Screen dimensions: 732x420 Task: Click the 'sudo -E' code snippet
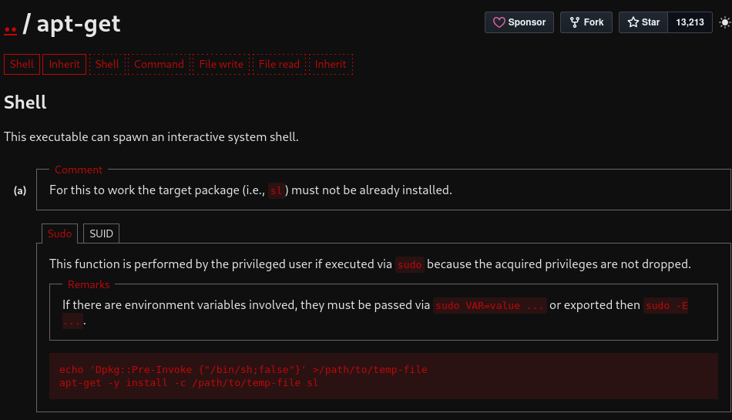(666, 306)
